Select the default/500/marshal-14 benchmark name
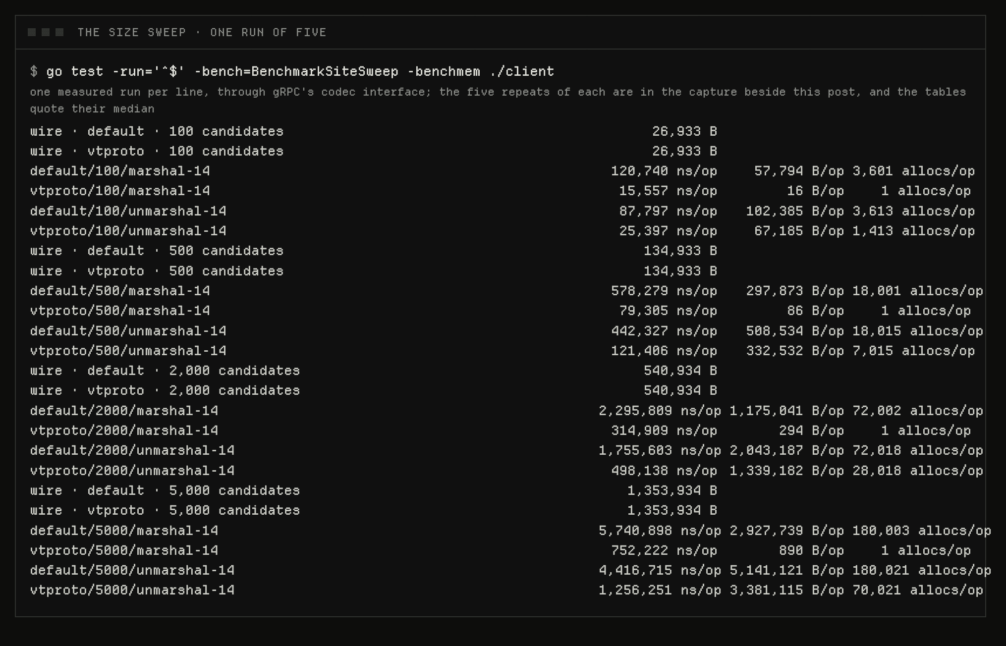The height and width of the screenshot is (646, 1006). click(x=120, y=291)
